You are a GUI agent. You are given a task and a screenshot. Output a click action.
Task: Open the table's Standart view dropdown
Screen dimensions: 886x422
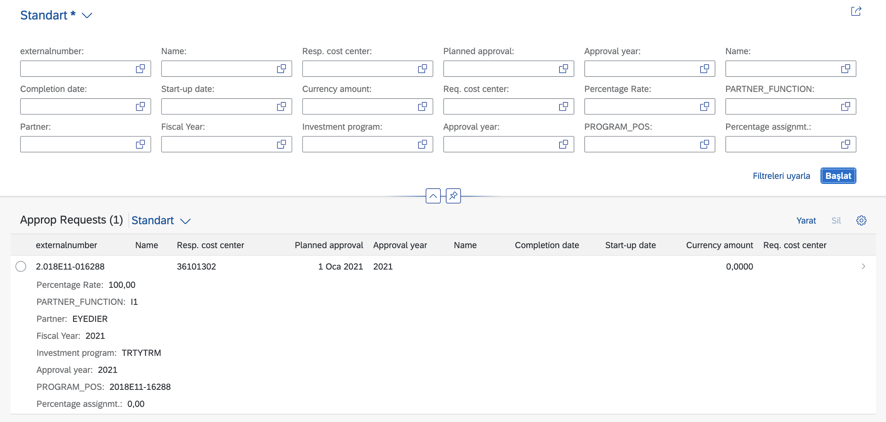[x=185, y=221]
